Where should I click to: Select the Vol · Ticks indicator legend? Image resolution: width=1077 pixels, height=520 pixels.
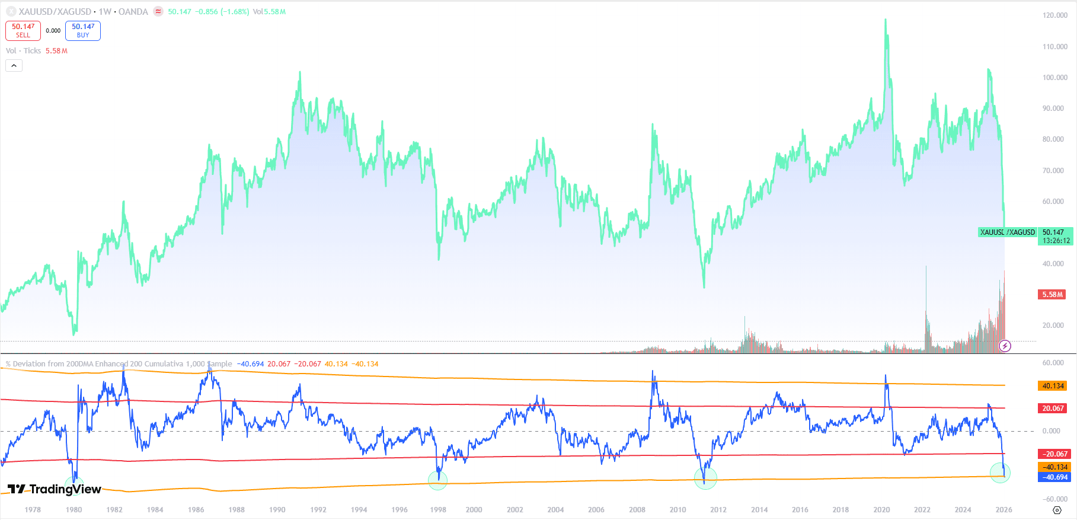tap(24, 51)
